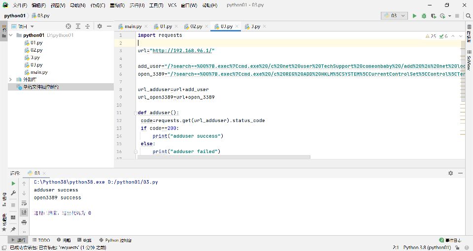Hide the run panel with minus icon

[460, 173]
